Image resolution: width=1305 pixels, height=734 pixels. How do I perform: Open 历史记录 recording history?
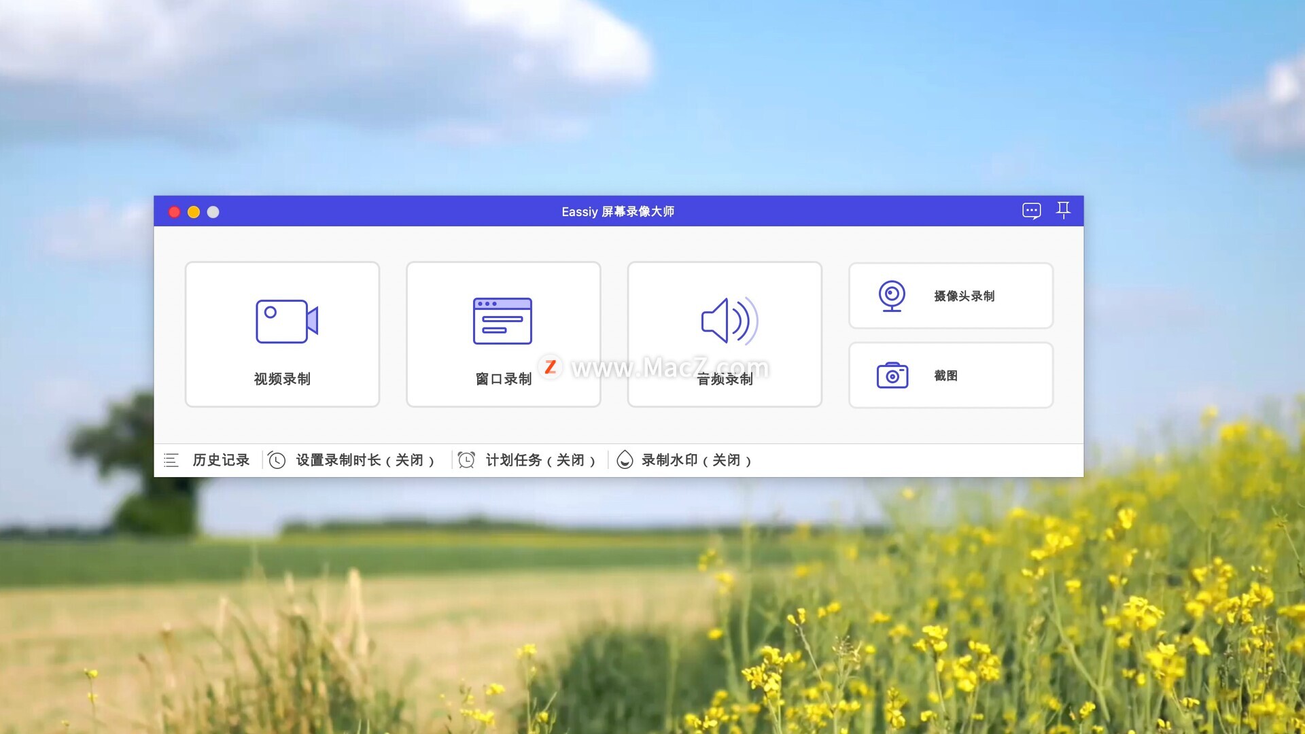[221, 460]
